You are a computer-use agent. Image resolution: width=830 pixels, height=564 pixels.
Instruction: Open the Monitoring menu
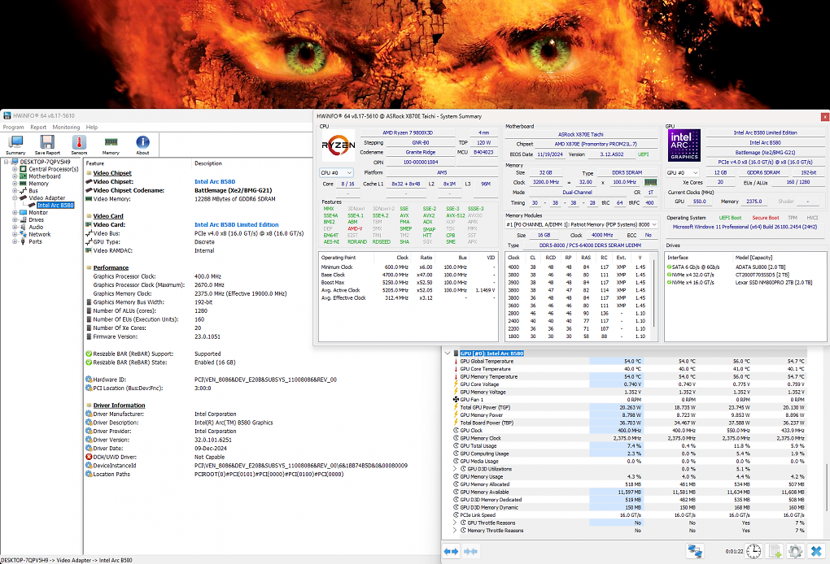click(66, 128)
